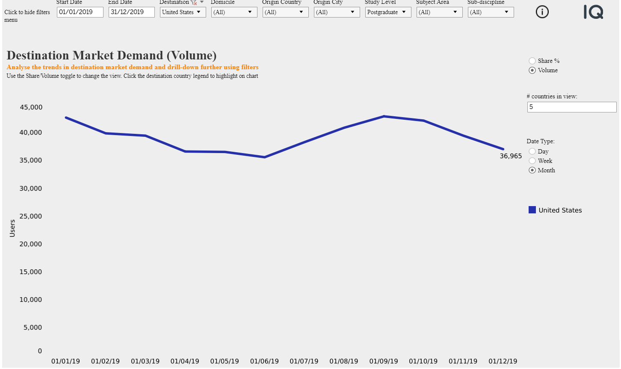This screenshot has width=621, height=369.
Task: Click the Users axis title
Action: tap(12, 228)
